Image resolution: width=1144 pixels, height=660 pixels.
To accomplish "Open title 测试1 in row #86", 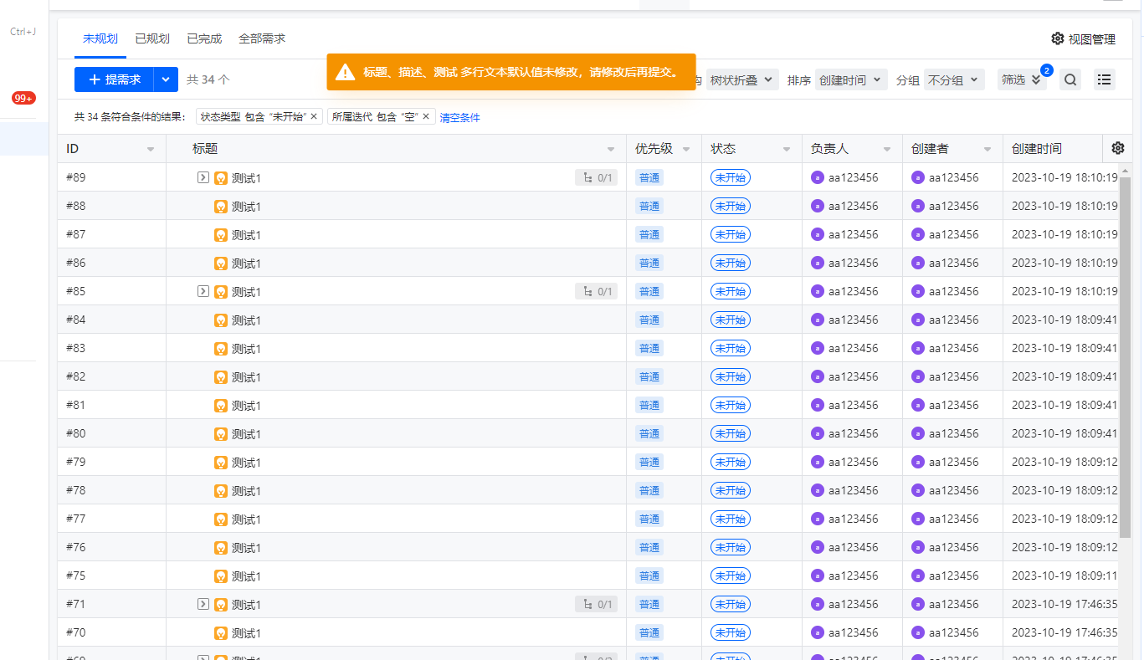I will tap(246, 263).
